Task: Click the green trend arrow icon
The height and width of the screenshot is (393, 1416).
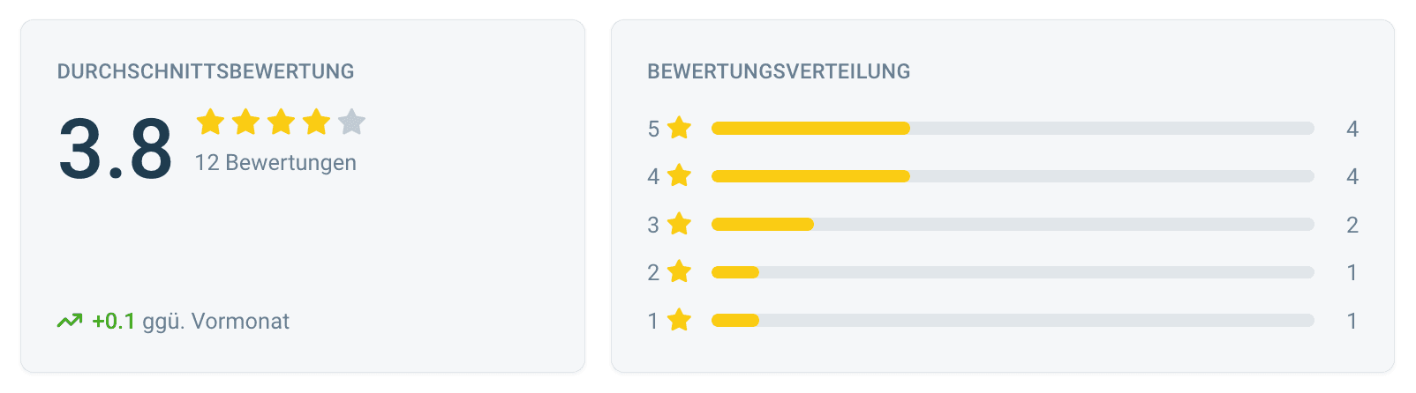Action: [x=70, y=321]
